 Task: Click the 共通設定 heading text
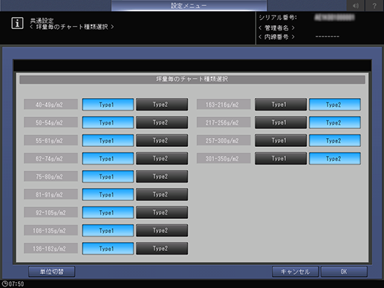point(42,21)
